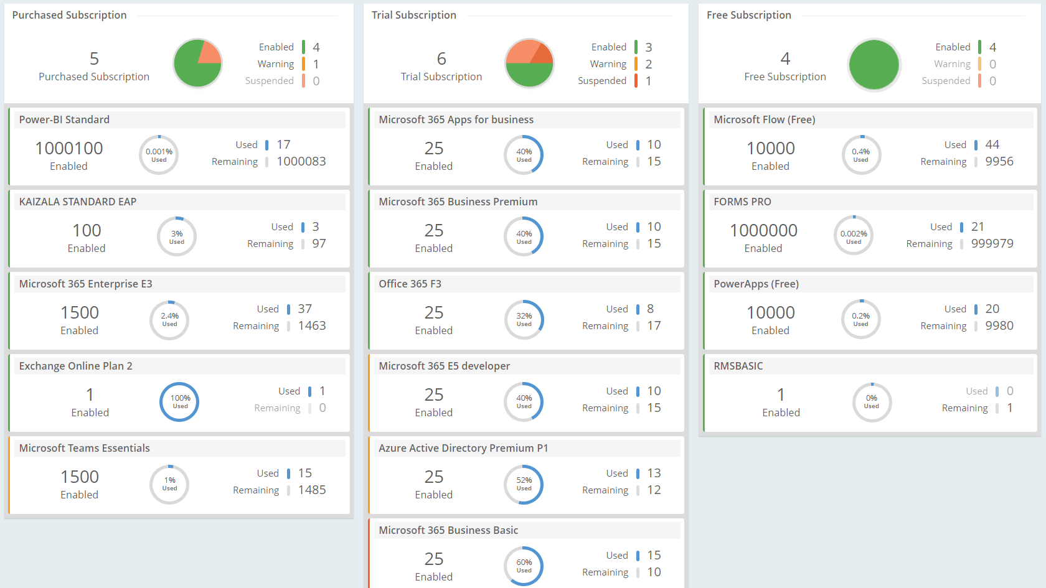Click the Remaining value for PowerApps (Free)
The image size is (1046, 588).
pyautogui.click(x=999, y=325)
